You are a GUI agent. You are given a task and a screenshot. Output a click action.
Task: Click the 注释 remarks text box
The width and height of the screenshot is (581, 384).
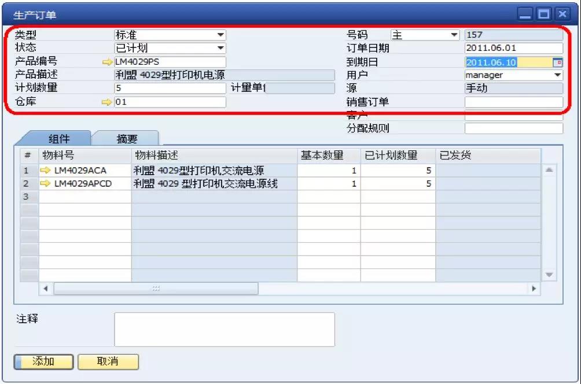(x=224, y=329)
